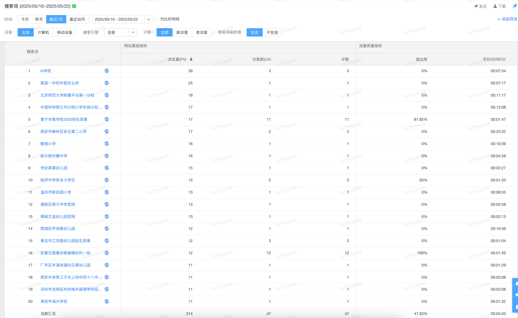The image size is (518, 318).
Task: Select 包含 for 智能屏蔽数据
Action: [x=255, y=32]
